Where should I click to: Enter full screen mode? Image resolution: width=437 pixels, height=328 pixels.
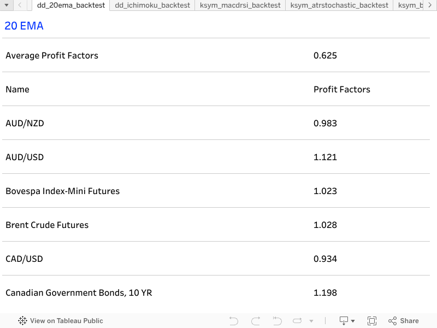click(x=372, y=321)
